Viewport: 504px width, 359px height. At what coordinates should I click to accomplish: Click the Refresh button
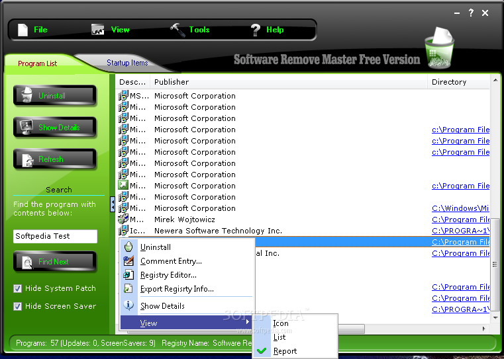[55, 159]
